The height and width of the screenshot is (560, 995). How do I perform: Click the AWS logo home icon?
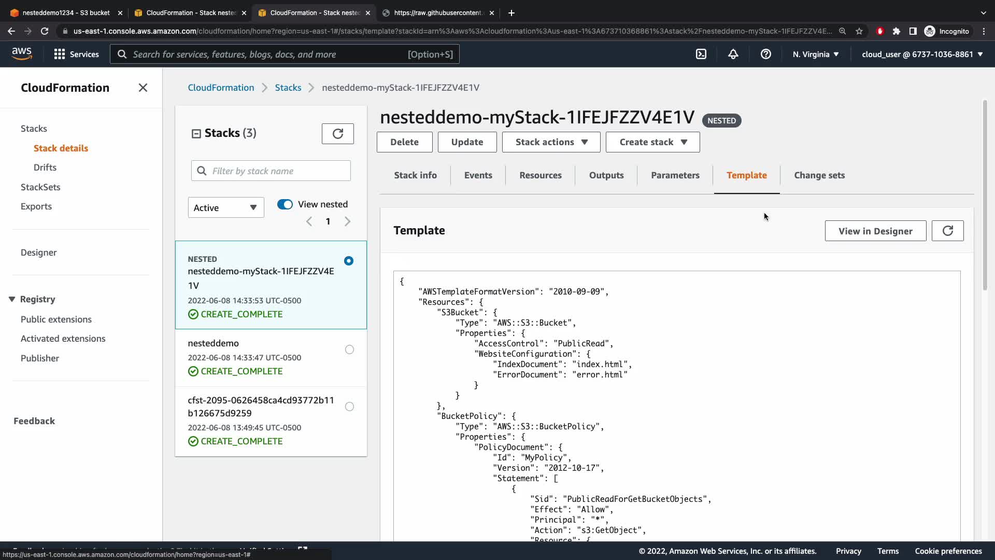click(x=22, y=53)
